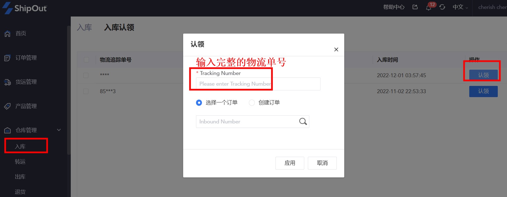Screen dimensions: 507x197
Task: Tick the select-all checkbox in table header
Action: pos(86,60)
